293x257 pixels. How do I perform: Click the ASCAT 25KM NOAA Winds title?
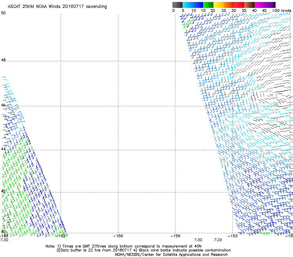57,7
